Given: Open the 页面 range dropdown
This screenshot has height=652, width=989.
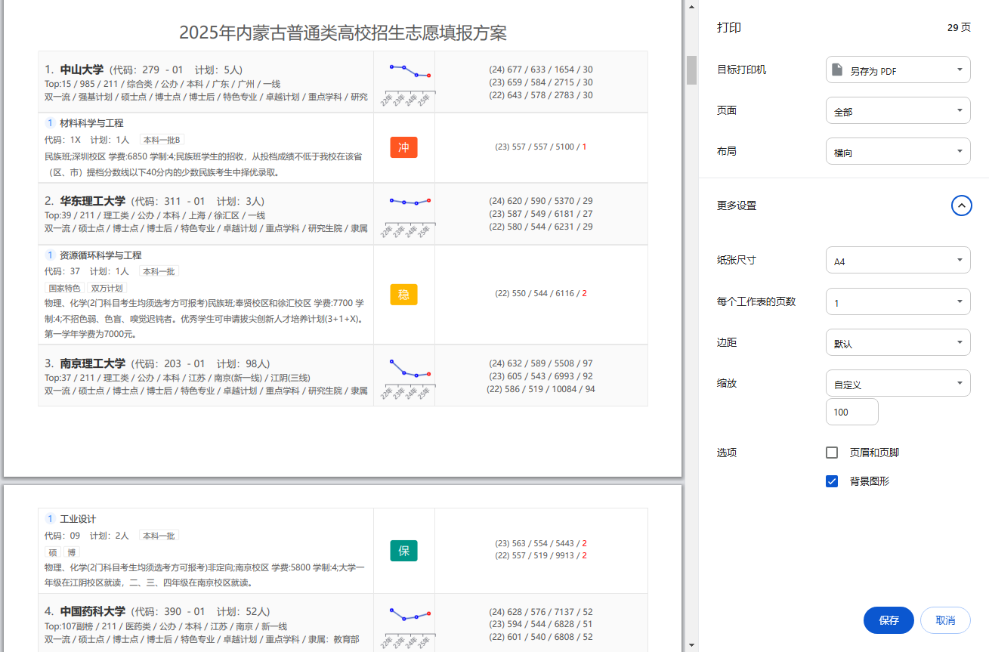Looking at the screenshot, I should click(x=898, y=111).
